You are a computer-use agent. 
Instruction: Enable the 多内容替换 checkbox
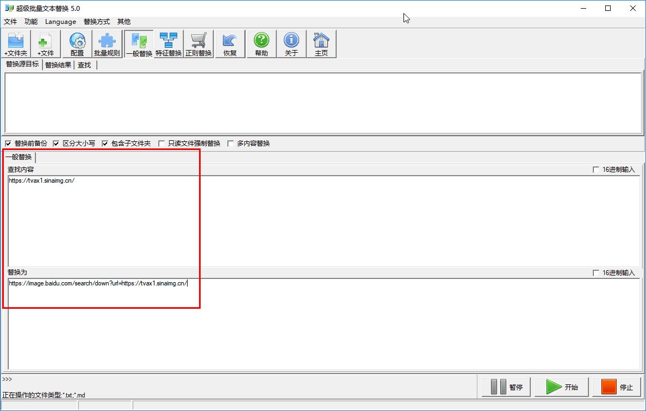pos(231,144)
